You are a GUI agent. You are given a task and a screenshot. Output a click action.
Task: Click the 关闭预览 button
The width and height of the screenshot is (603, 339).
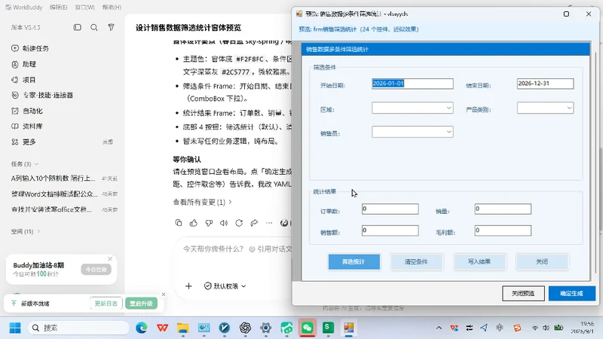(x=523, y=293)
